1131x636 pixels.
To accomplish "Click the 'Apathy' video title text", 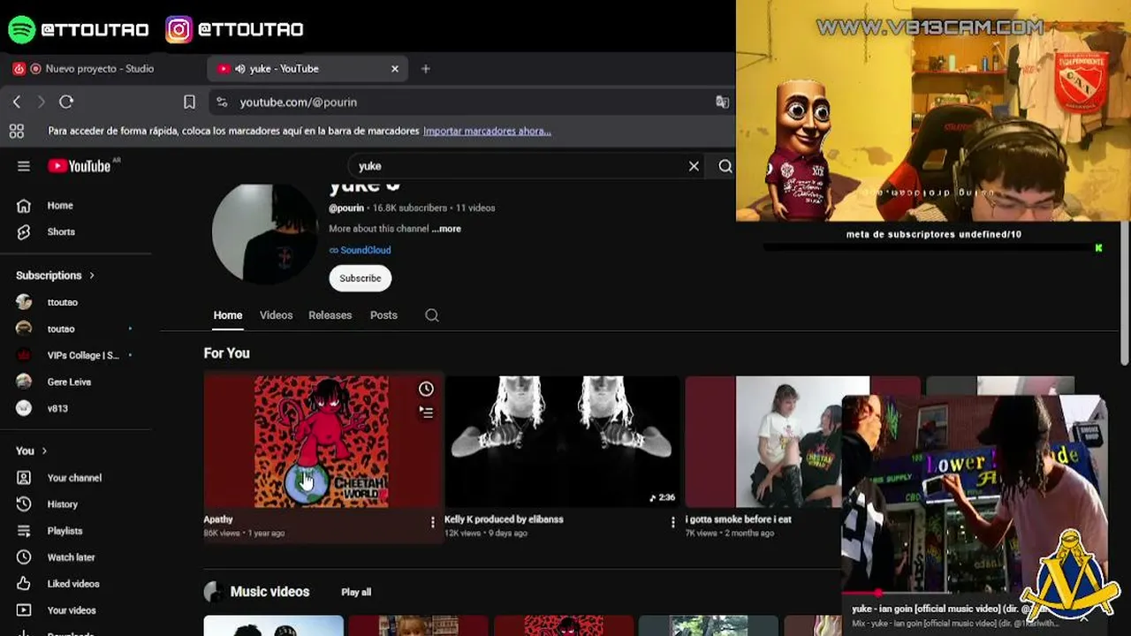I will click(218, 519).
